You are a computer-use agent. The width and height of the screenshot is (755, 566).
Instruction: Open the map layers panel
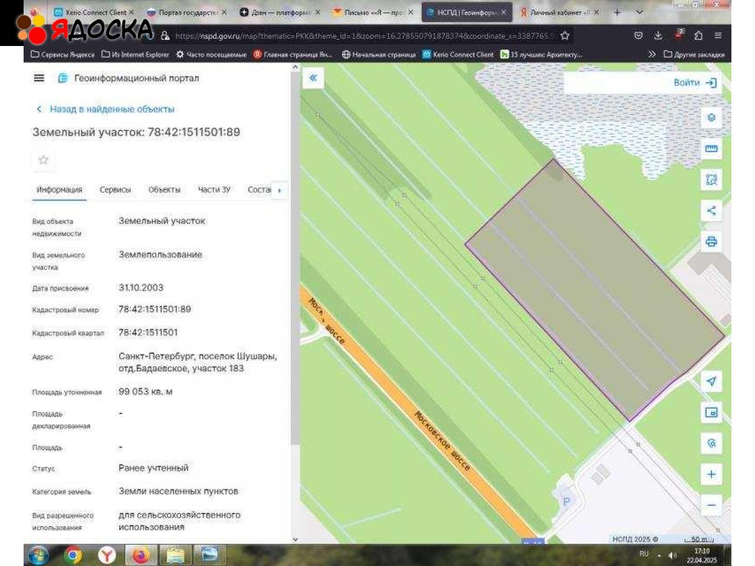click(x=711, y=117)
